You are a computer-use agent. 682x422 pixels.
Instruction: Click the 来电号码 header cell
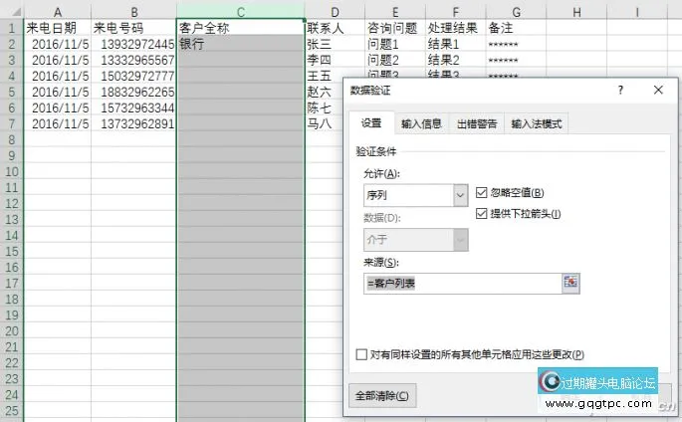click(x=133, y=28)
